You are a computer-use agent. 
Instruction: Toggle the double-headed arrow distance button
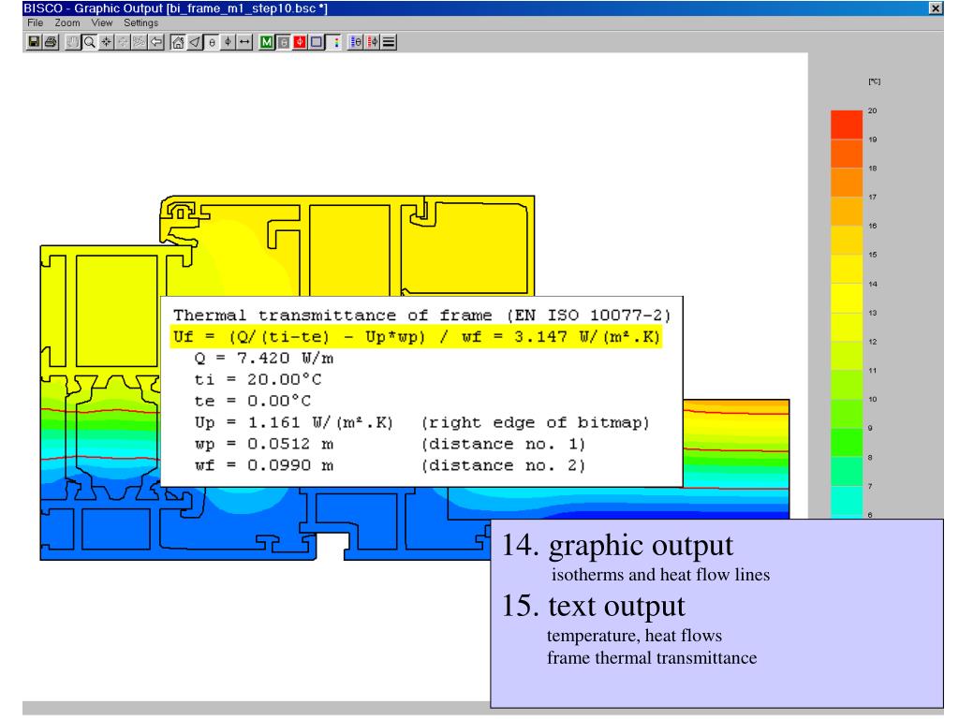[x=244, y=42]
